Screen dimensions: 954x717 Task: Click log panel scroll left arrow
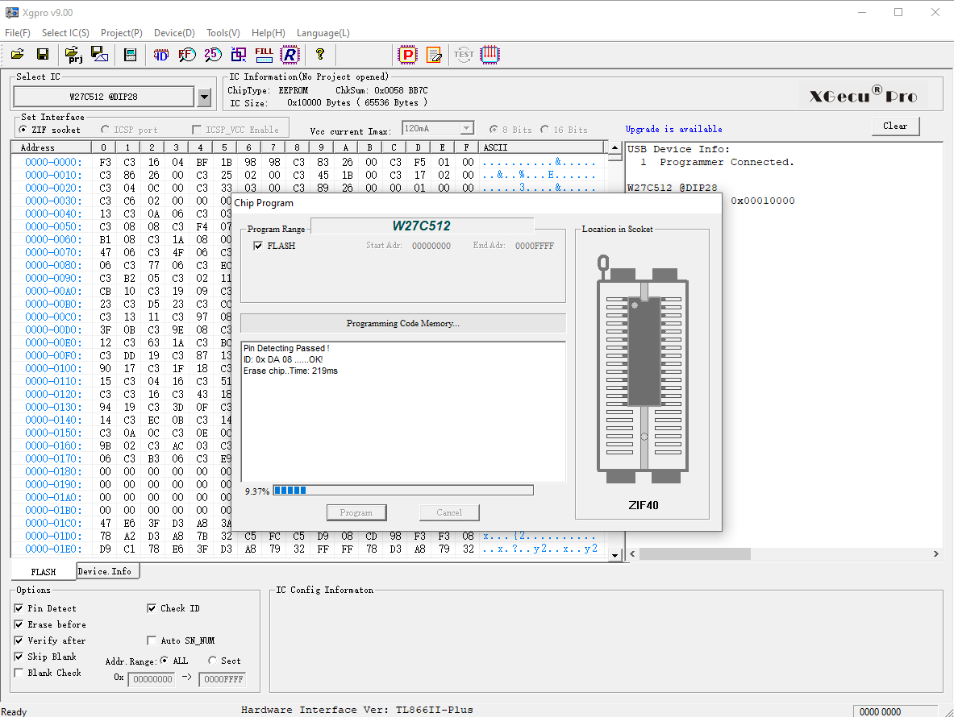click(633, 553)
